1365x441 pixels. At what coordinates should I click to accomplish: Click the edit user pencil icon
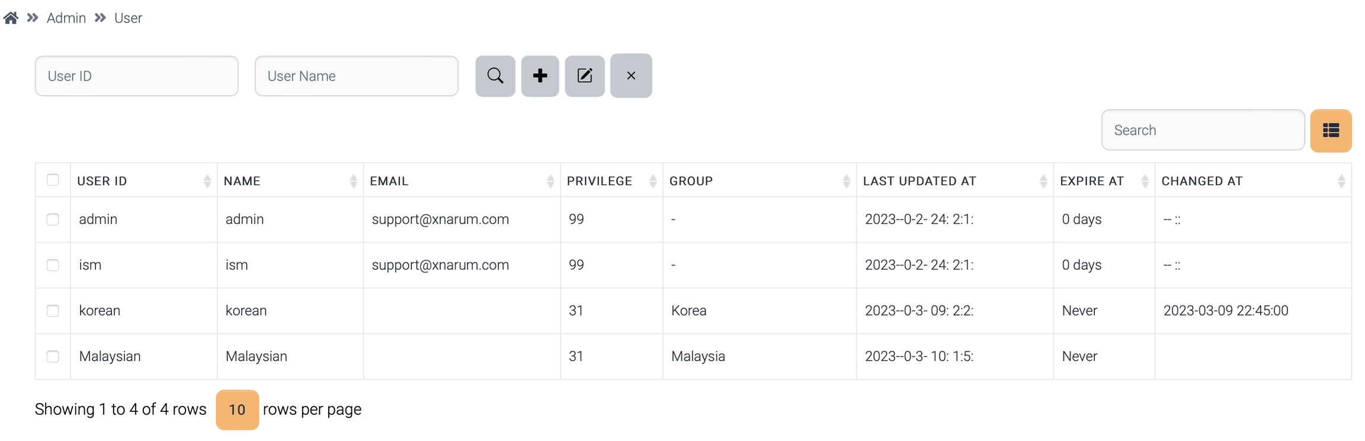click(x=585, y=76)
